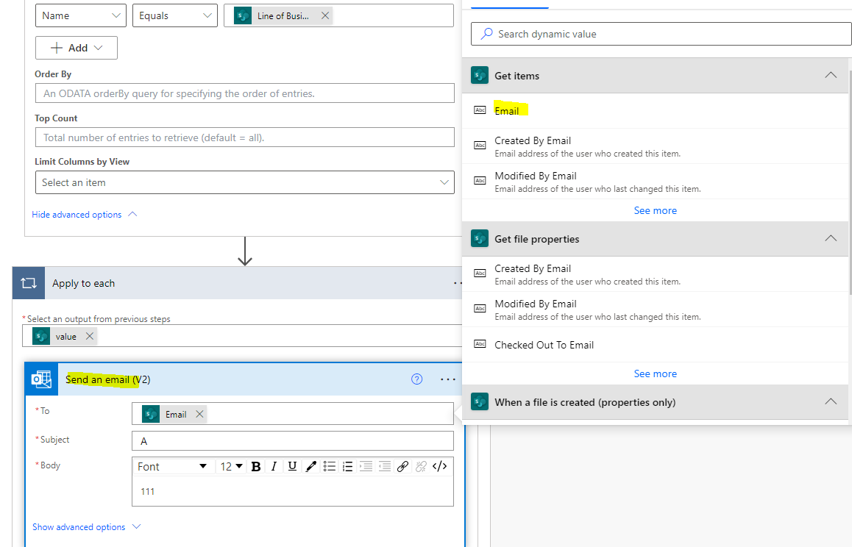Select Created By Email under Get items
852x547 pixels.
tap(655, 146)
